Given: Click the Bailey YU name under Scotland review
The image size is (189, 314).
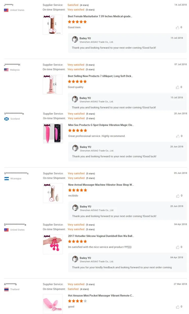Looking at the screenshot, I should (x=85, y=147).
